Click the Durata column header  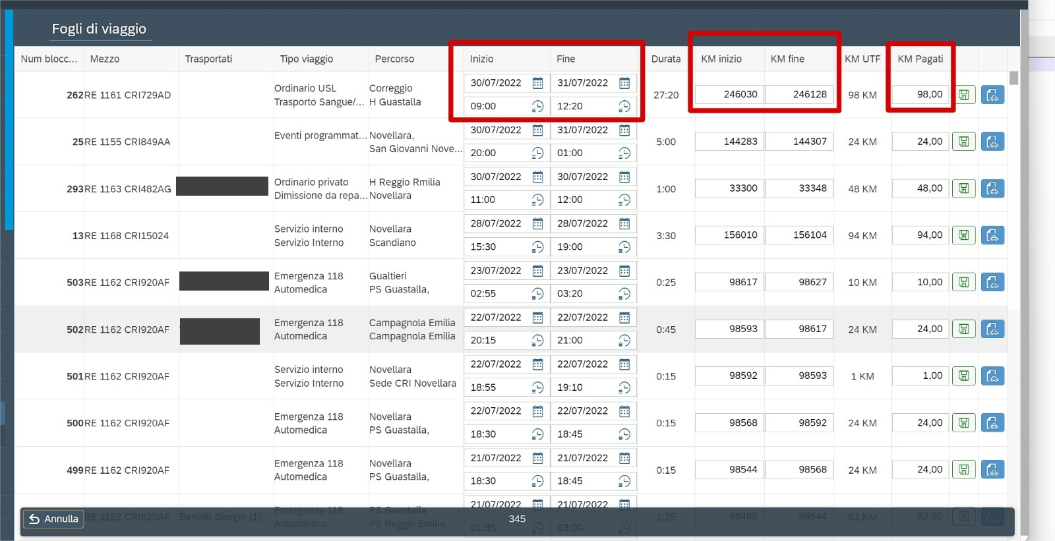665,59
